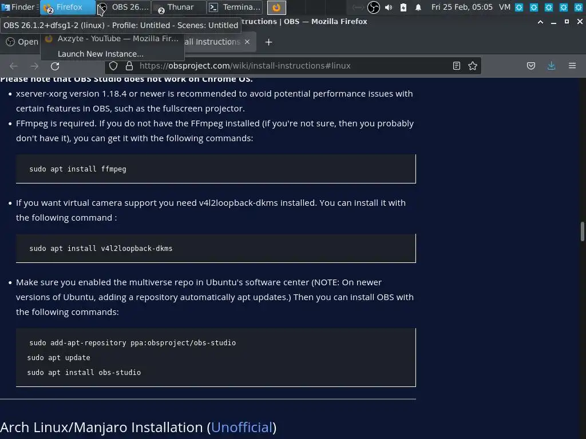Screen dimensions: 586x439
Task: Toggle reader view in address bar
Action: click(x=456, y=66)
